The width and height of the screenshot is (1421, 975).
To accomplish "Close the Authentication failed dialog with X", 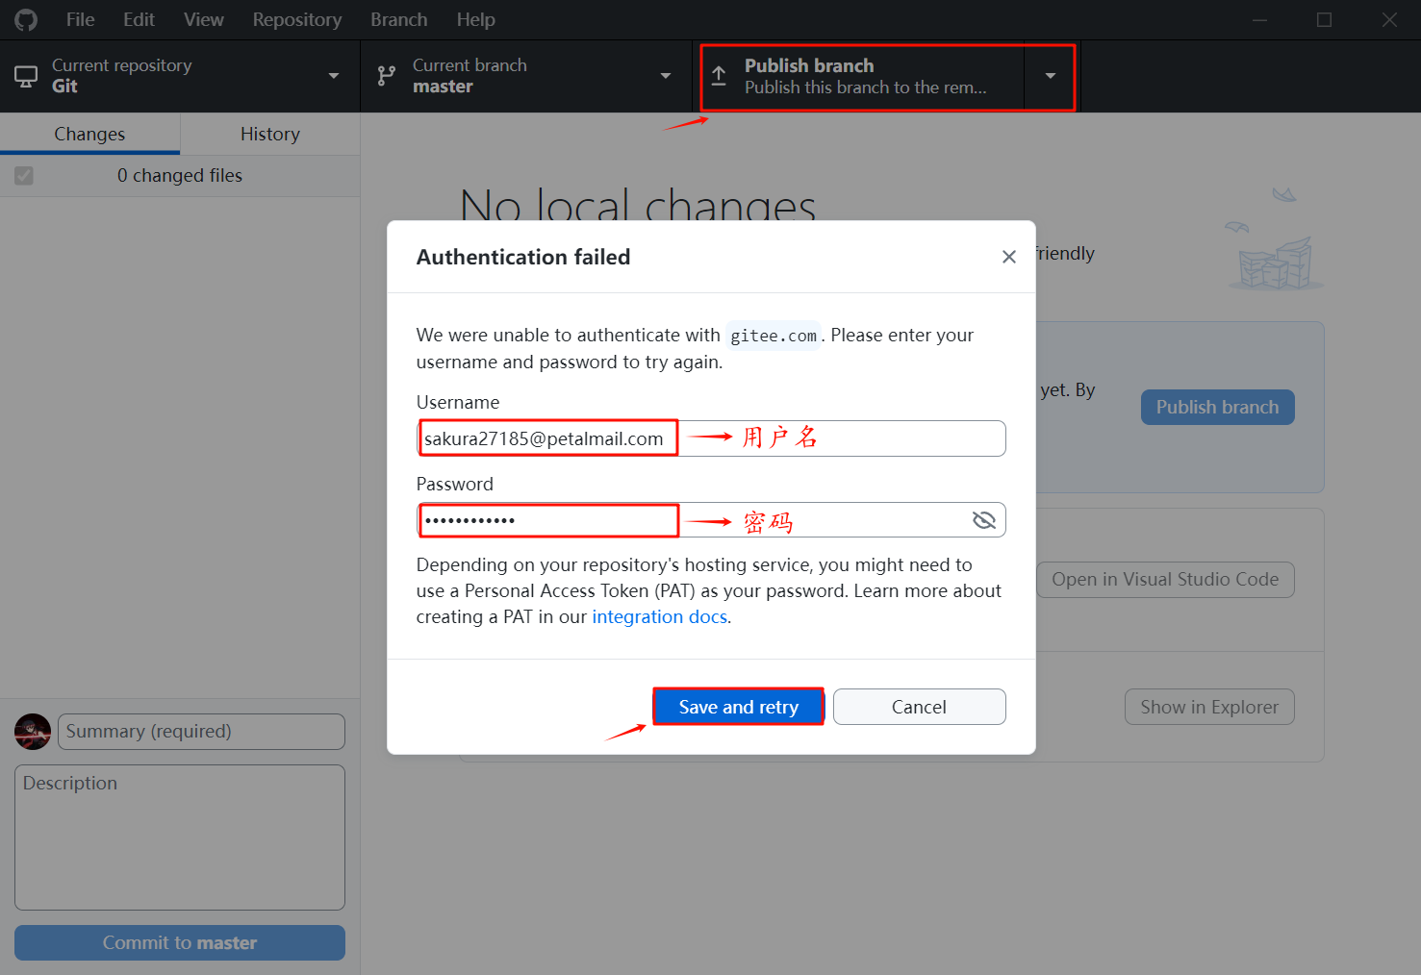I will click(x=1009, y=257).
